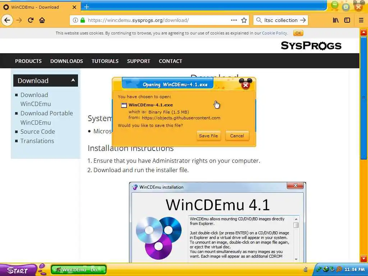
Task: Open the DOWNLOADS menu
Action: coord(66,61)
